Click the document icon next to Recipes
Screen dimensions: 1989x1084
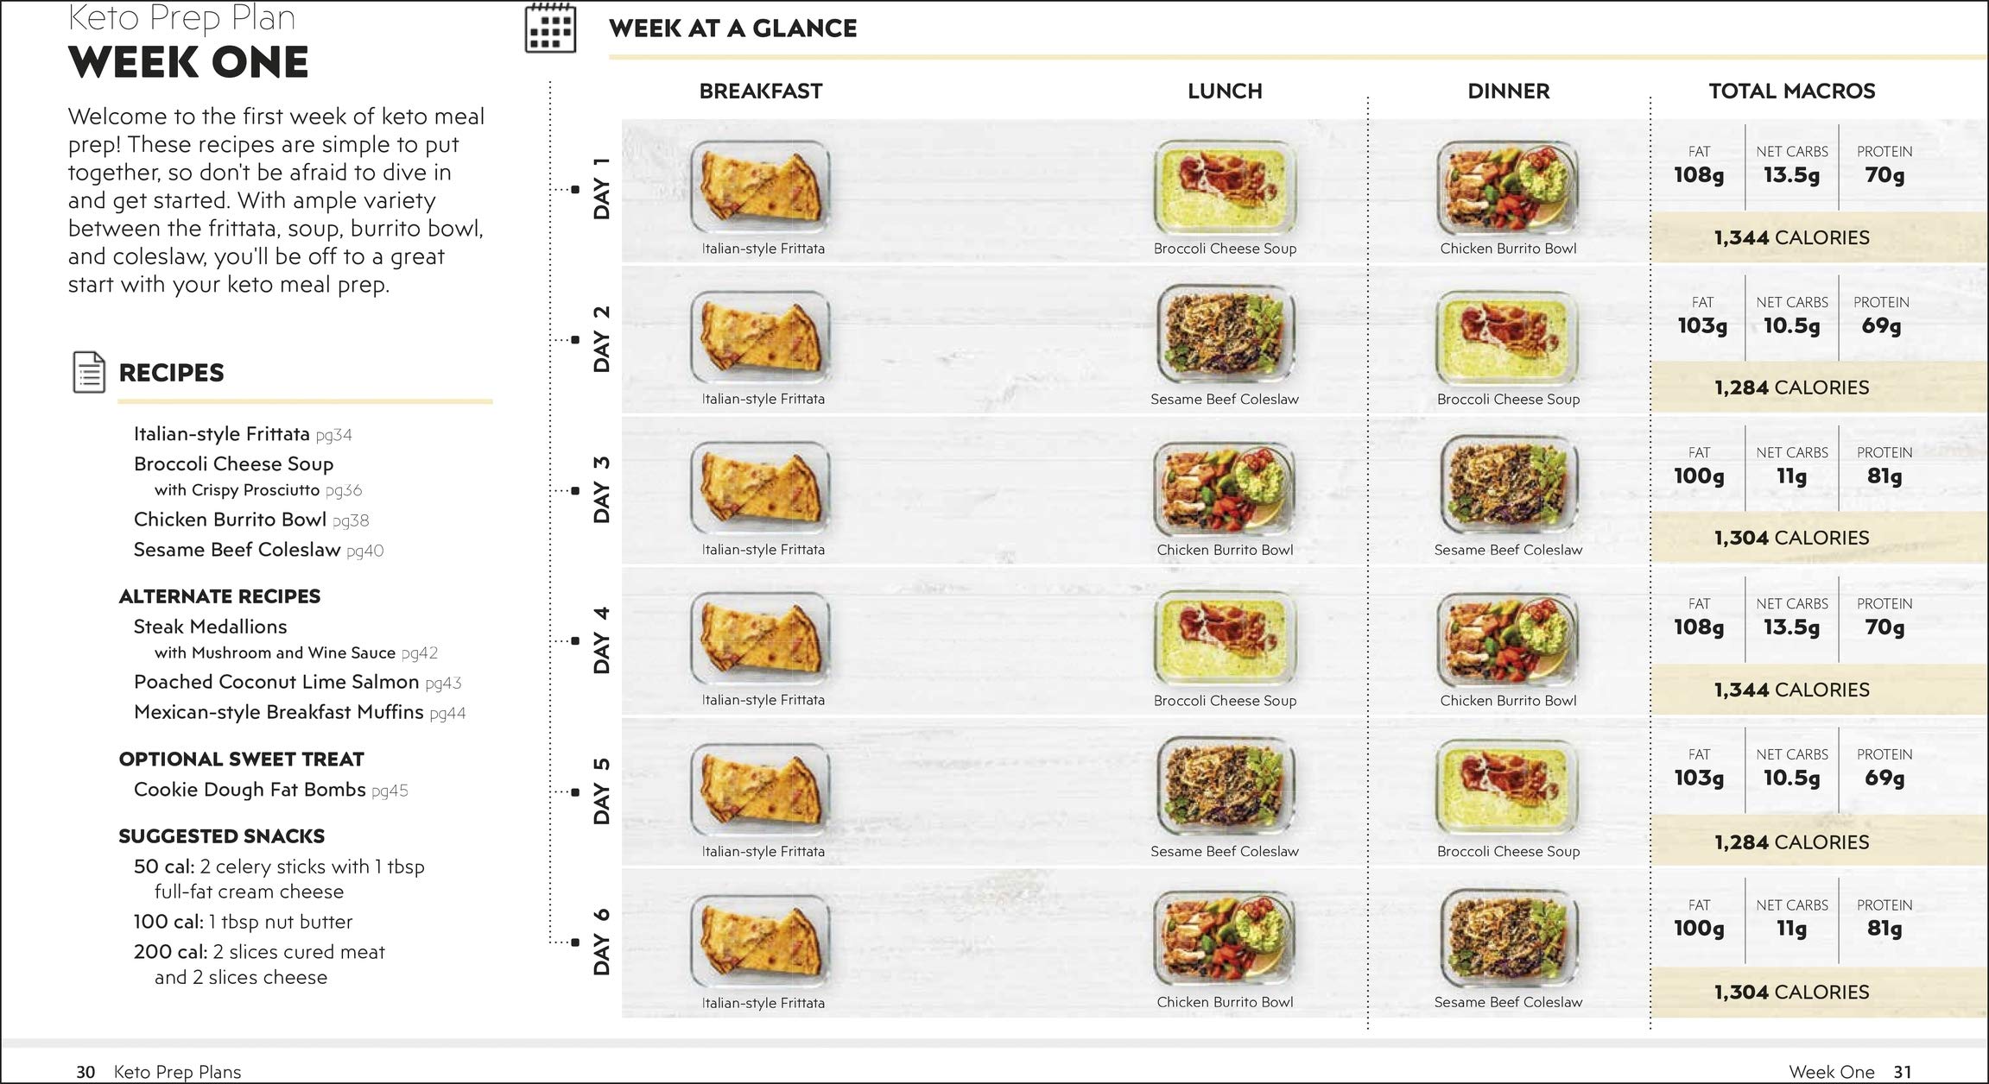pyautogui.click(x=89, y=373)
